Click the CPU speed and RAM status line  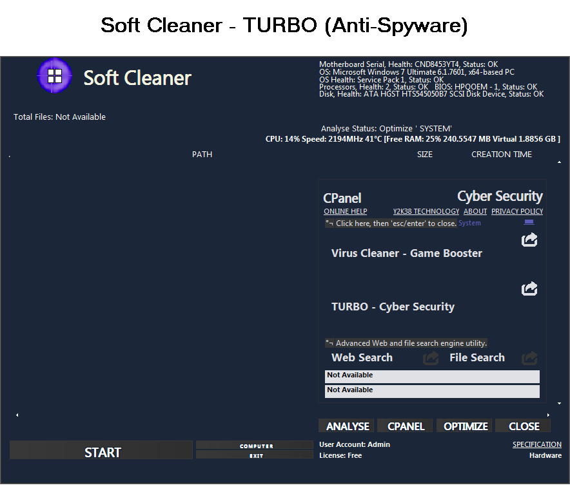(413, 139)
